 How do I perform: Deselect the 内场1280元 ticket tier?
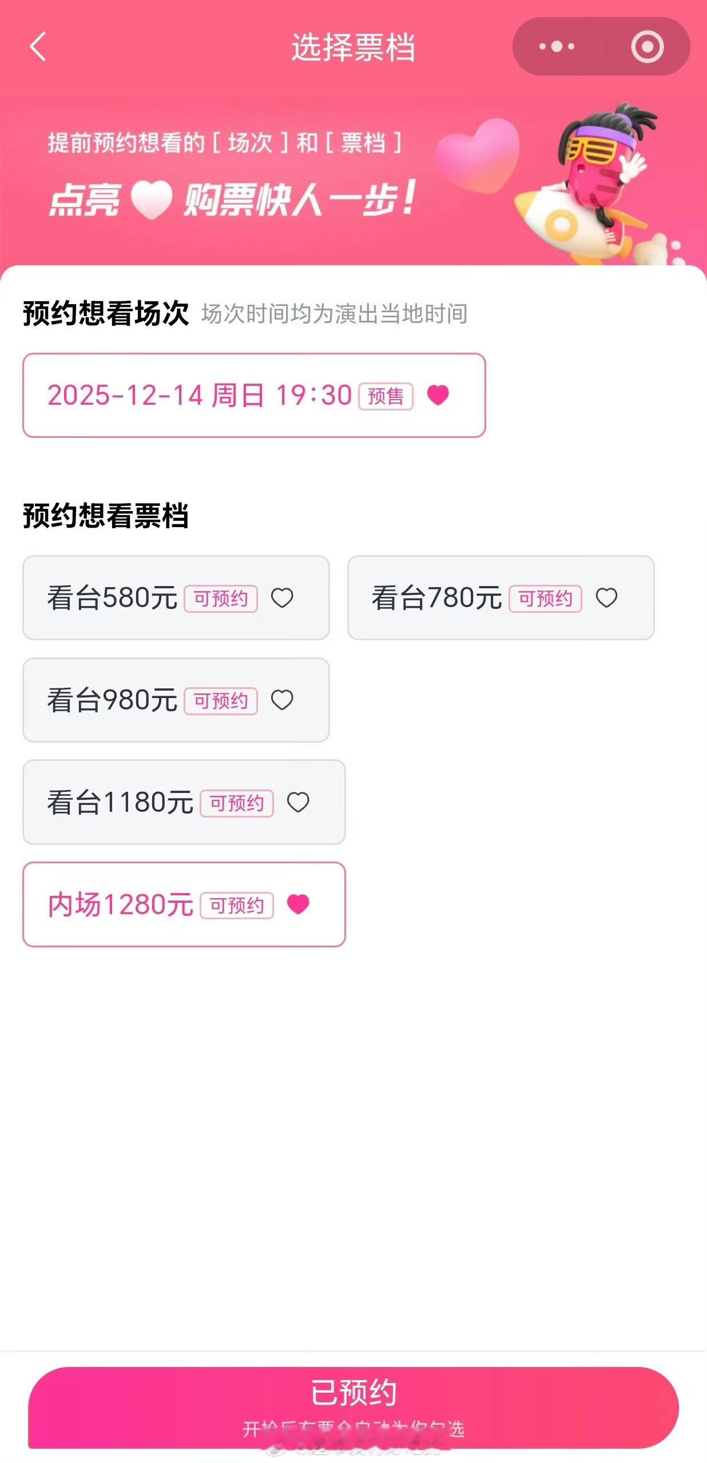coord(184,904)
